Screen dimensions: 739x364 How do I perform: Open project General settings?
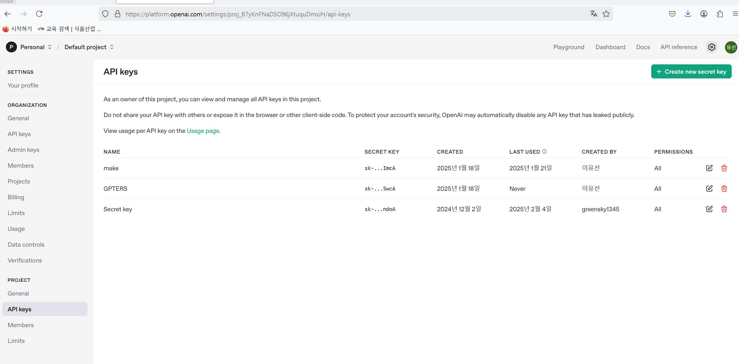pos(45,293)
